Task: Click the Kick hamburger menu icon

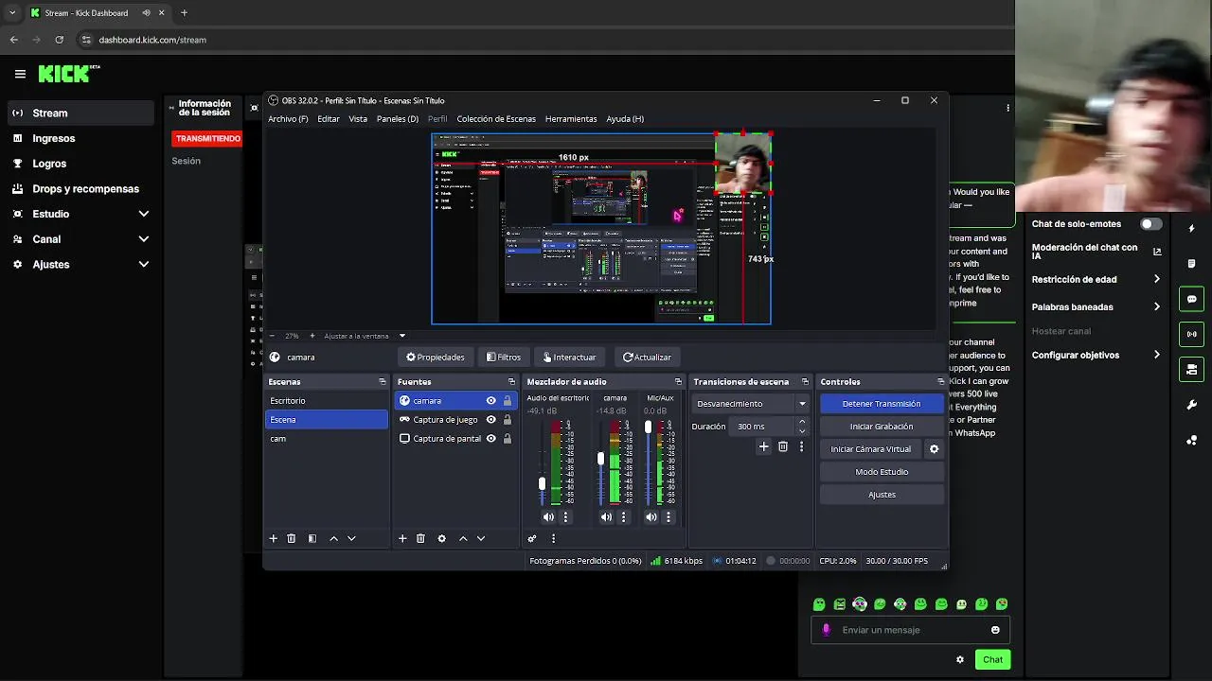Action: (x=20, y=74)
